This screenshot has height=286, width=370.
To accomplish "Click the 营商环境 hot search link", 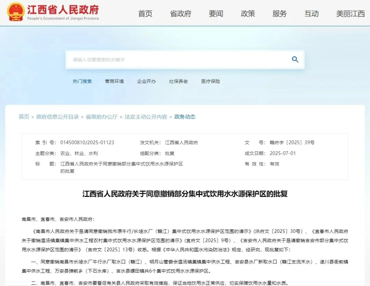I will pos(114,81).
